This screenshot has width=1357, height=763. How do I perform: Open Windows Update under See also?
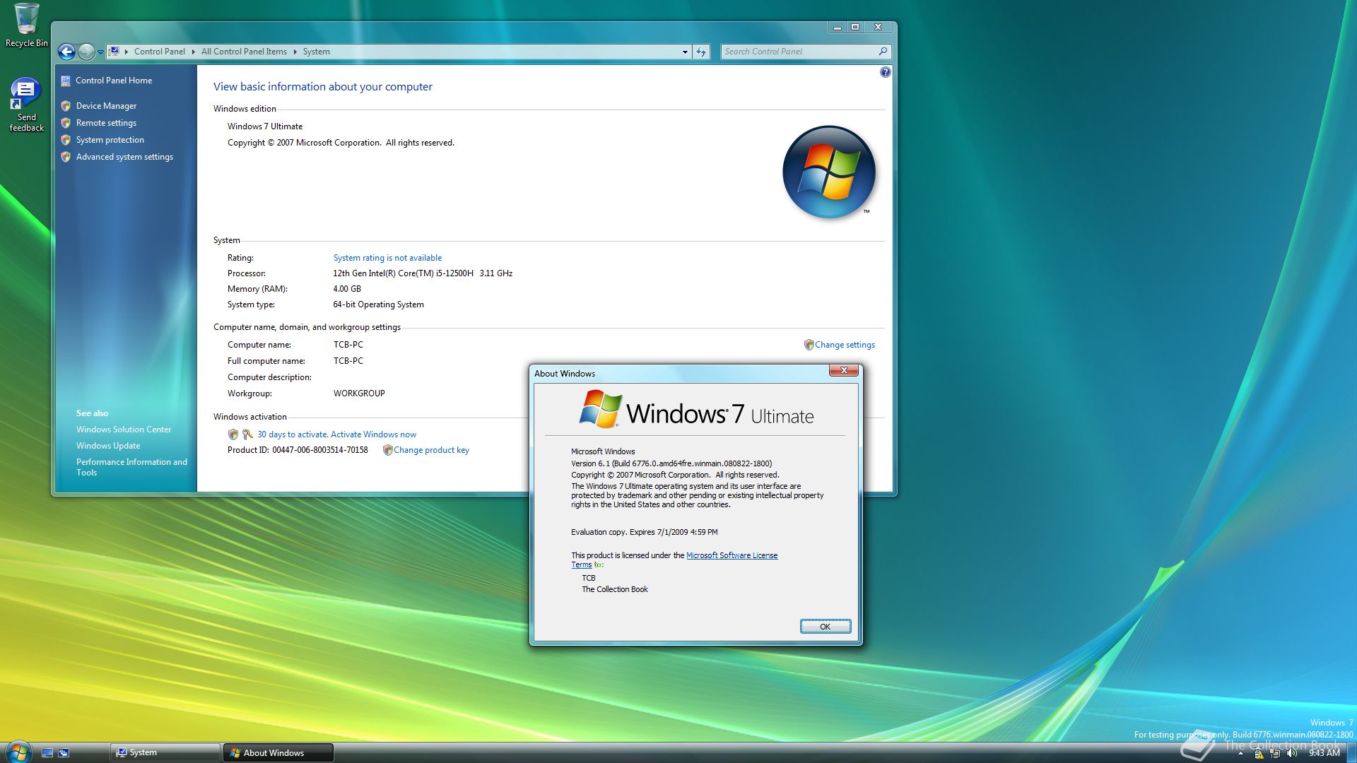pos(108,446)
